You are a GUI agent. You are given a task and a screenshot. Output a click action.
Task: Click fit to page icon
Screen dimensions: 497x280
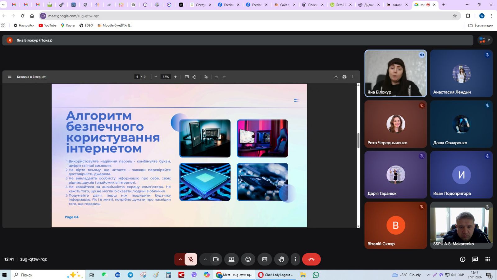(x=187, y=77)
